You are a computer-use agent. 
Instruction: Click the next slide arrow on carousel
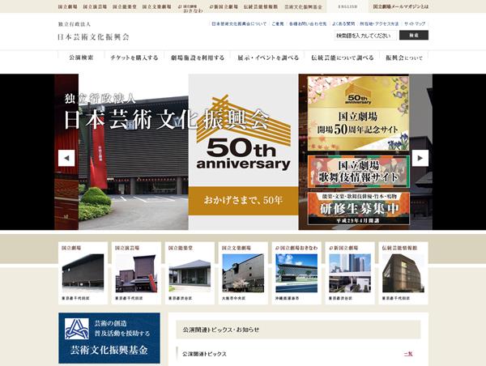tap(420, 158)
